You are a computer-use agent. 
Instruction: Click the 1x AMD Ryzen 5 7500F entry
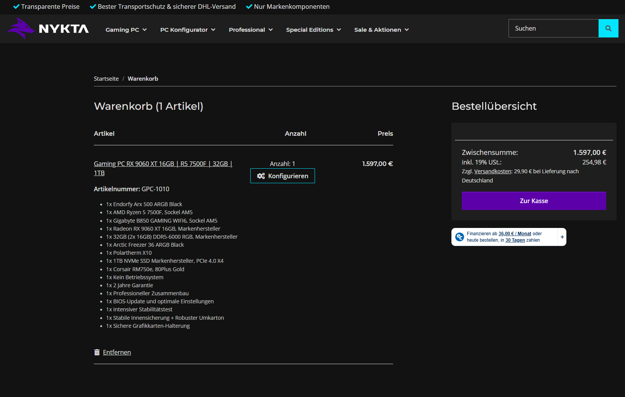(x=149, y=212)
